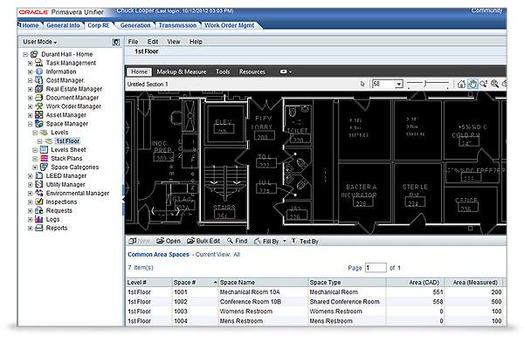524x349 pixels.
Task: Open the Fill By dropdown arrow
Action: [285, 241]
